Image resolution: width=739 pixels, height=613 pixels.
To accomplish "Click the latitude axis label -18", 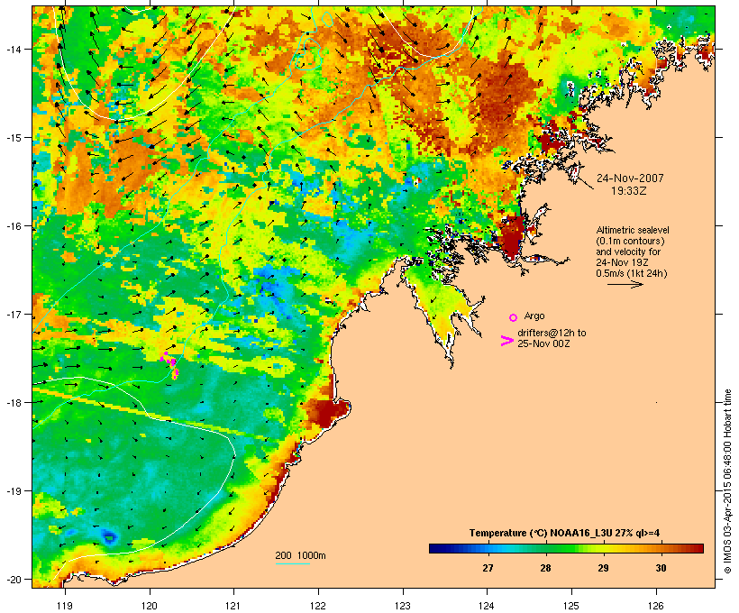I will [13, 402].
